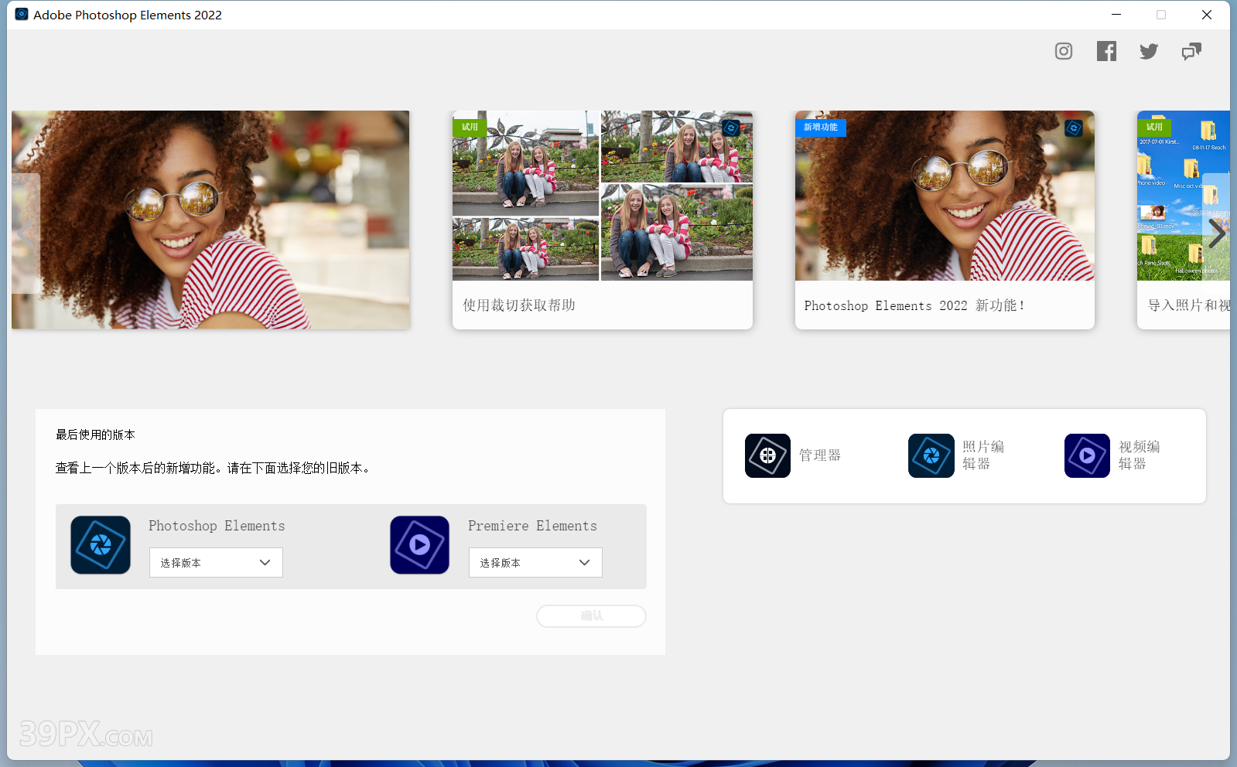This screenshot has width=1237, height=767.
Task: Click the 试用 tag on import card
Action: 1154,127
